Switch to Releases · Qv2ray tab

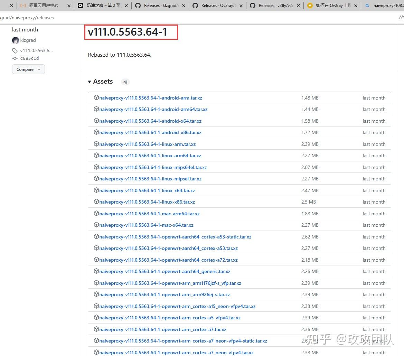coord(218,6)
